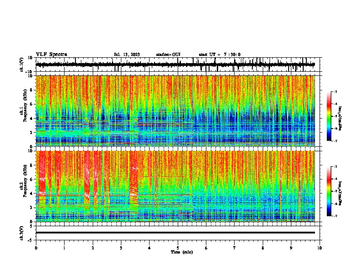Image resolution: width=360 pixels, height=278 pixels.
Task: Click the ch.1 voltage waveform trace
Action: pos(175,65)
